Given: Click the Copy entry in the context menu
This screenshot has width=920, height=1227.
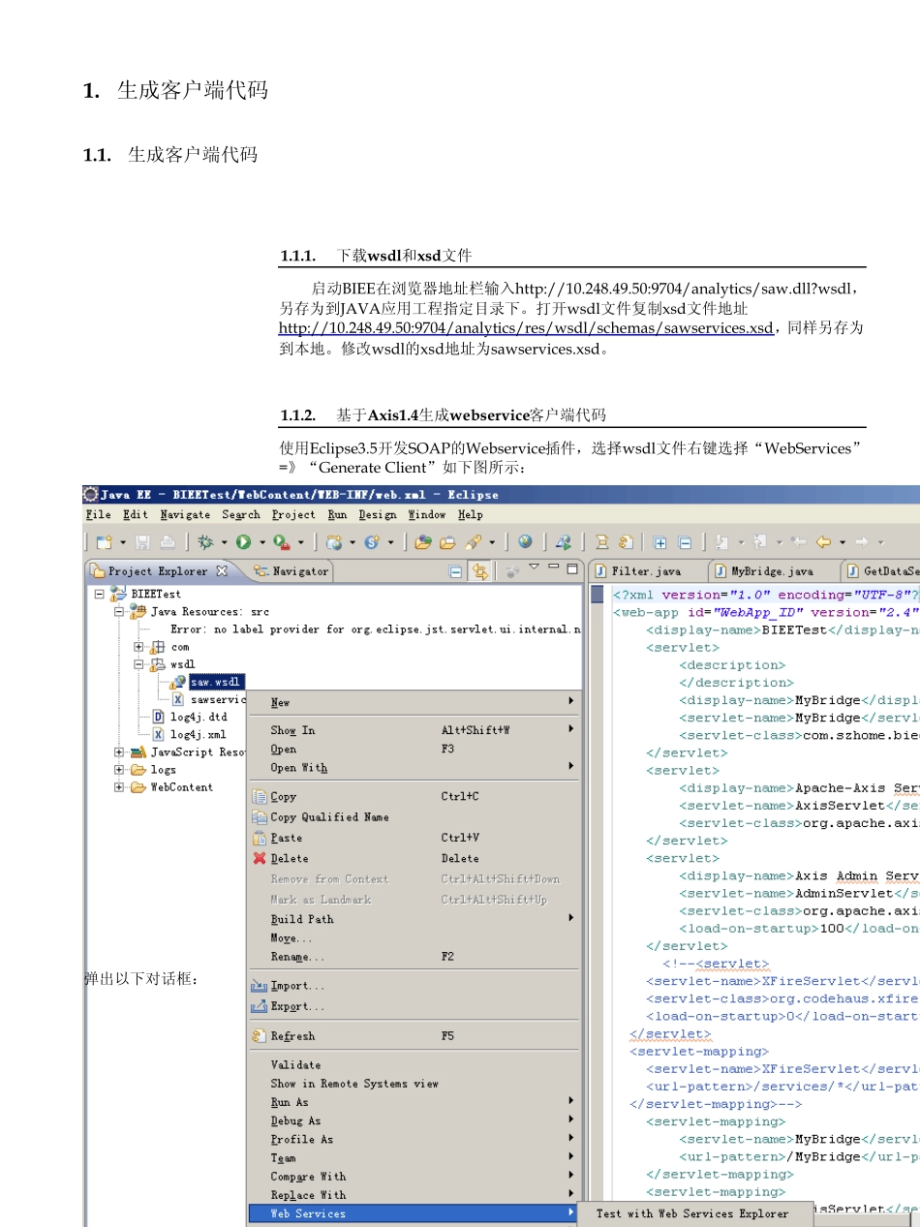Looking at the screenshot, I should click(284, 796).
